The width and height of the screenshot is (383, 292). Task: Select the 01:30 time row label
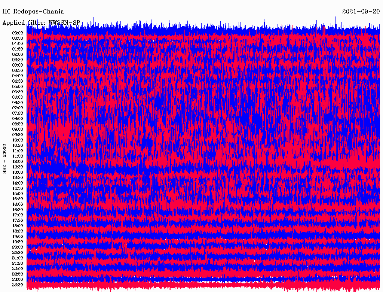tap(18, 49)
